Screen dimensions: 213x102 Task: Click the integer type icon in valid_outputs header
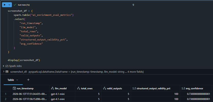[x=104, y=88]
